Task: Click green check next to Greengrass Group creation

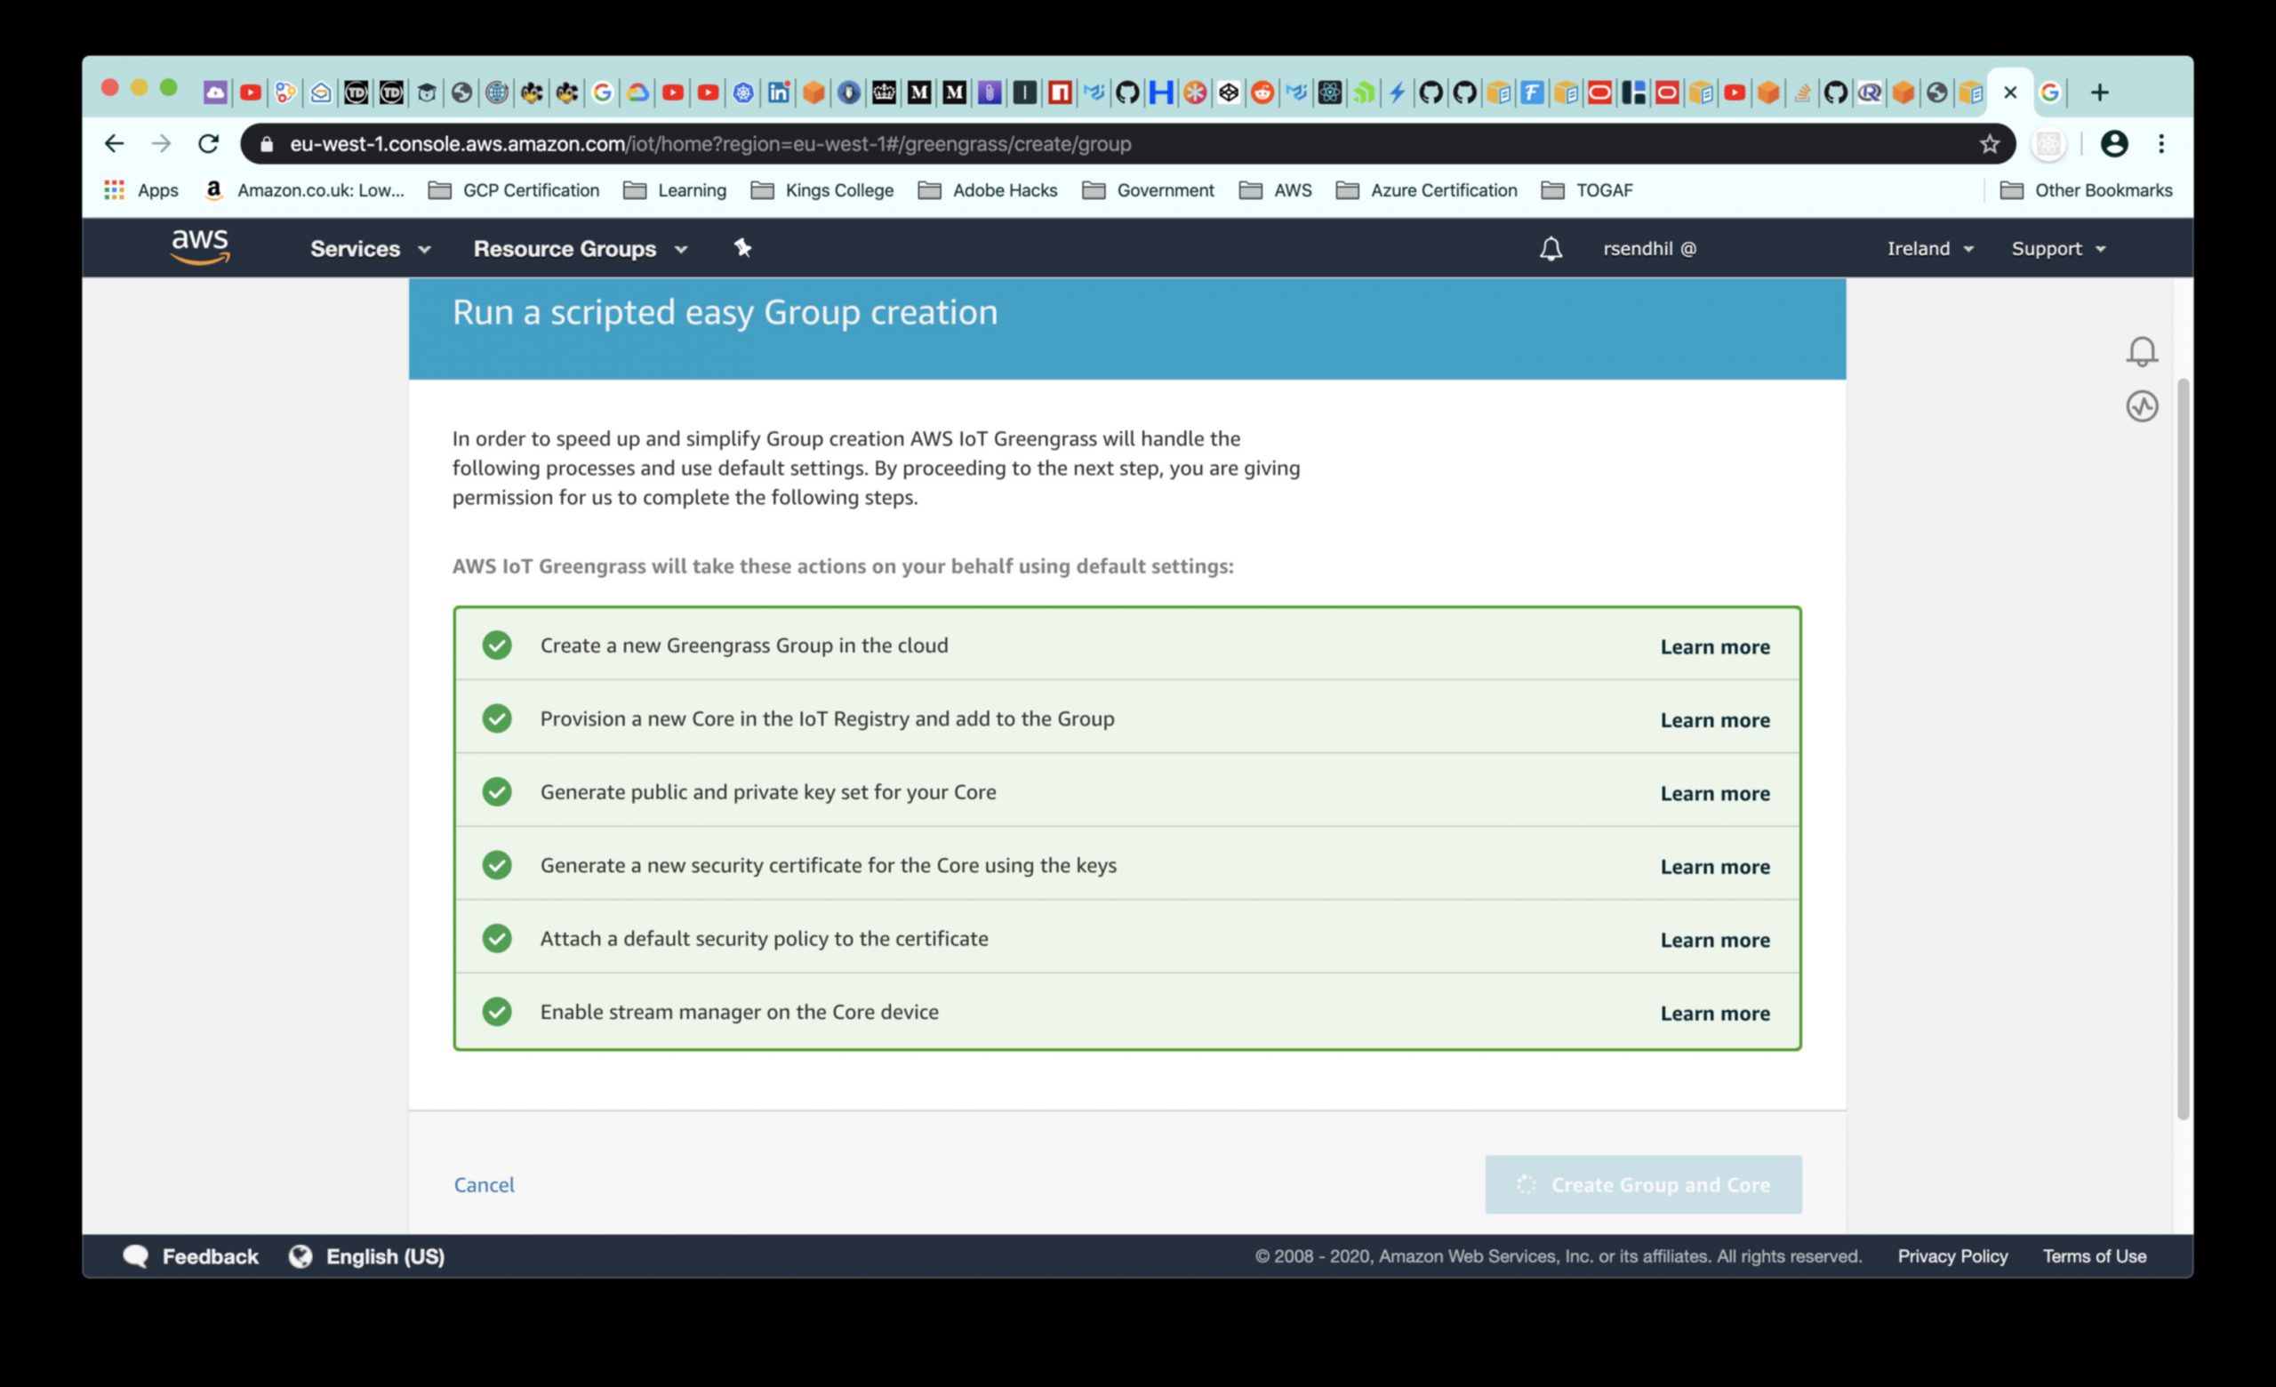Action: click(x=497, y=645)
